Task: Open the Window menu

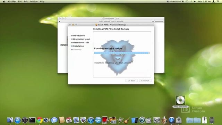Action: coord(34,1)
